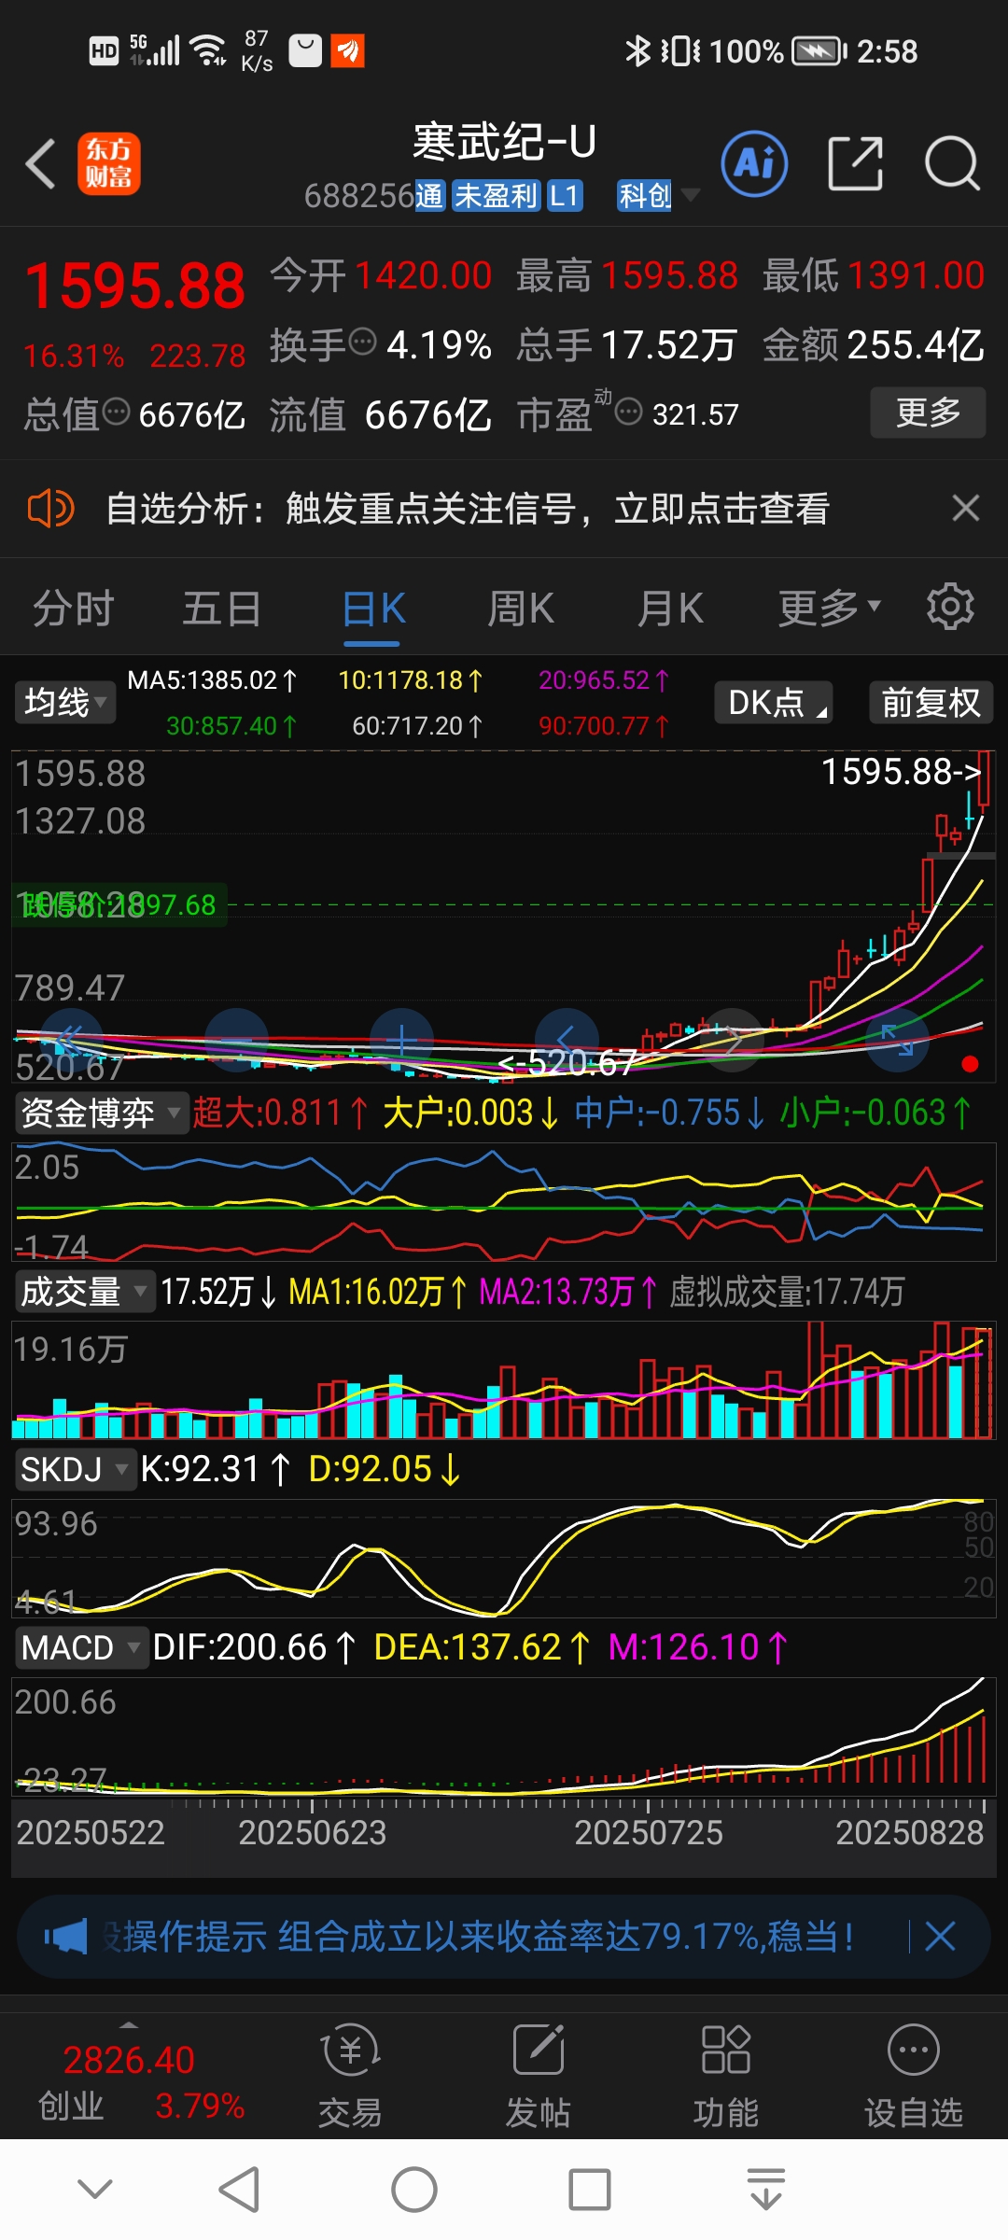The height and width of the screenshot is (2240, 1008).
Task: Tap the pull-down menu navigation icon
Action: coord(765,2190)
